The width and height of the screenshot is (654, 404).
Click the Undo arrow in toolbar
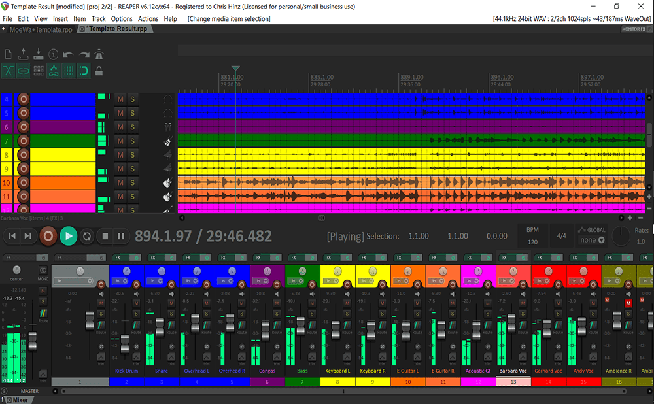click(x=69, y=54)
